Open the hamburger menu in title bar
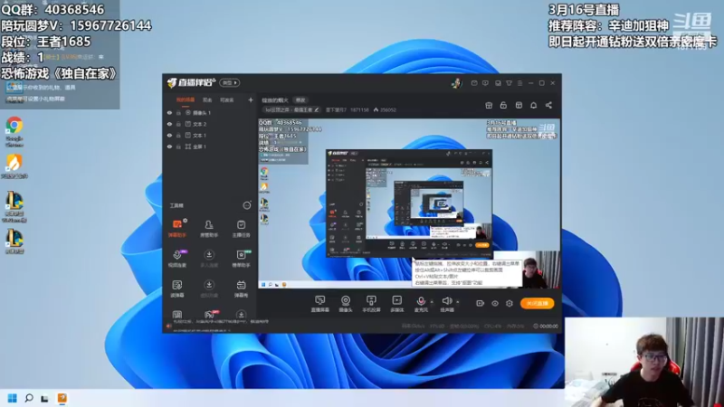The height and width of the screenshot is (407, 724). 519,83
